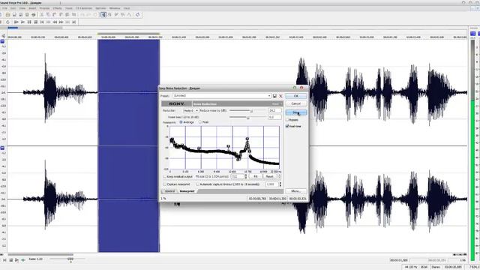
Task: Click stop button in data window bottom bar
Action: click(x=11, y=260)
